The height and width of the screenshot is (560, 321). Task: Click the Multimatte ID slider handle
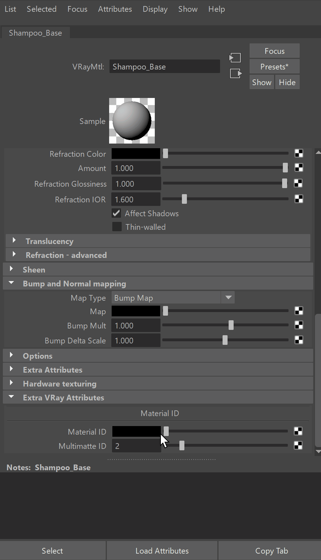182,445
